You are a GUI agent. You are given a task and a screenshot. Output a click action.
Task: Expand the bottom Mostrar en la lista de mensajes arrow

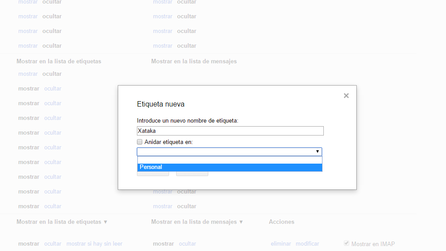coord(241,222)
